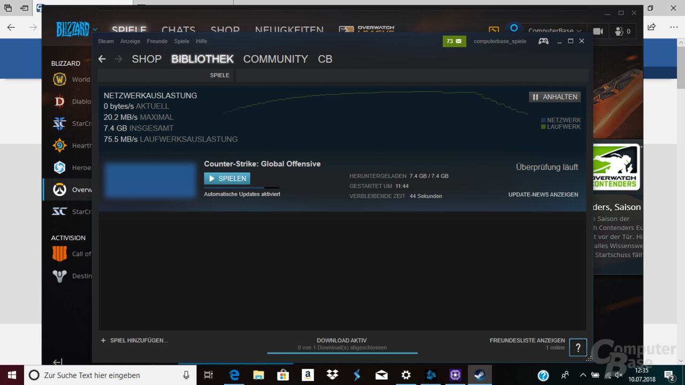Select the Call of Duty Black Ops icon
This screenshot has width=685, height=385.
(59, 254)
